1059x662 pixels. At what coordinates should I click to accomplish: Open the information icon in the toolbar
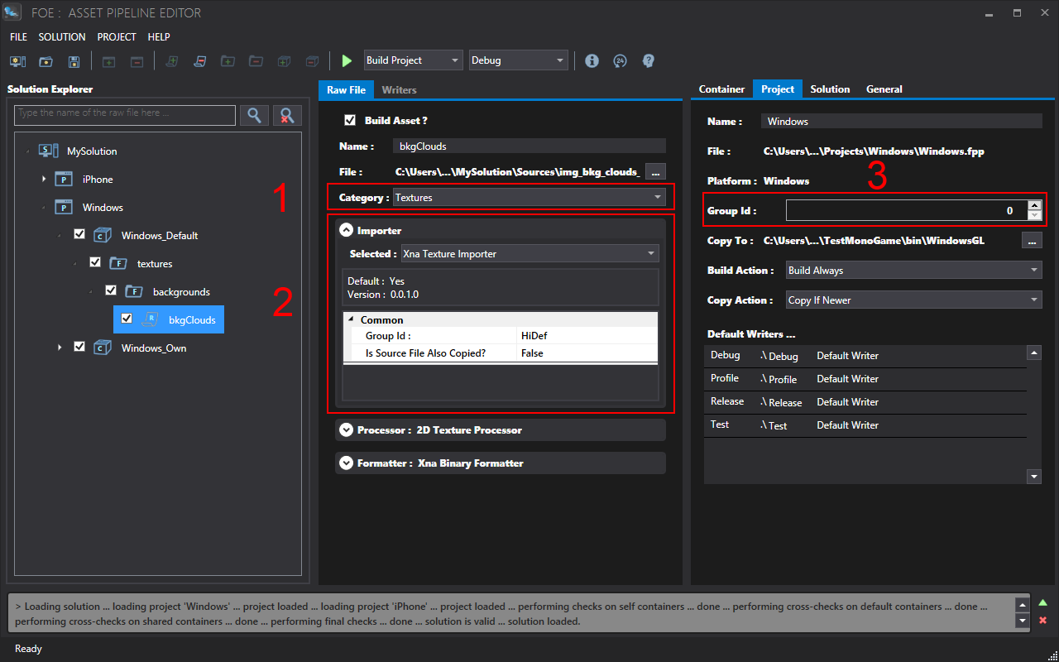592,60
